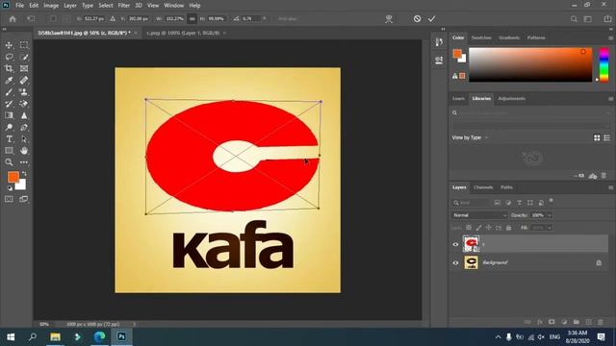The width and height of the screenshot is (616, 346).
Task: Select the Dodge tool
Action: point(9,127)
